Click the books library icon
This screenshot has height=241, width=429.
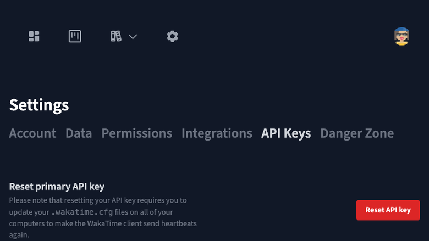116,36
